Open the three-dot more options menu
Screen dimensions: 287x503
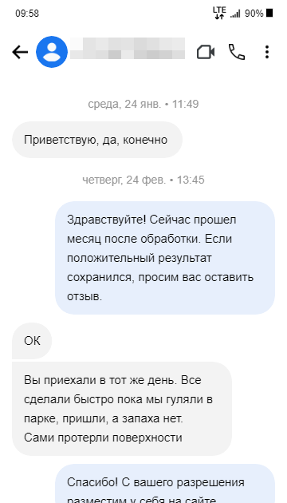267,52
